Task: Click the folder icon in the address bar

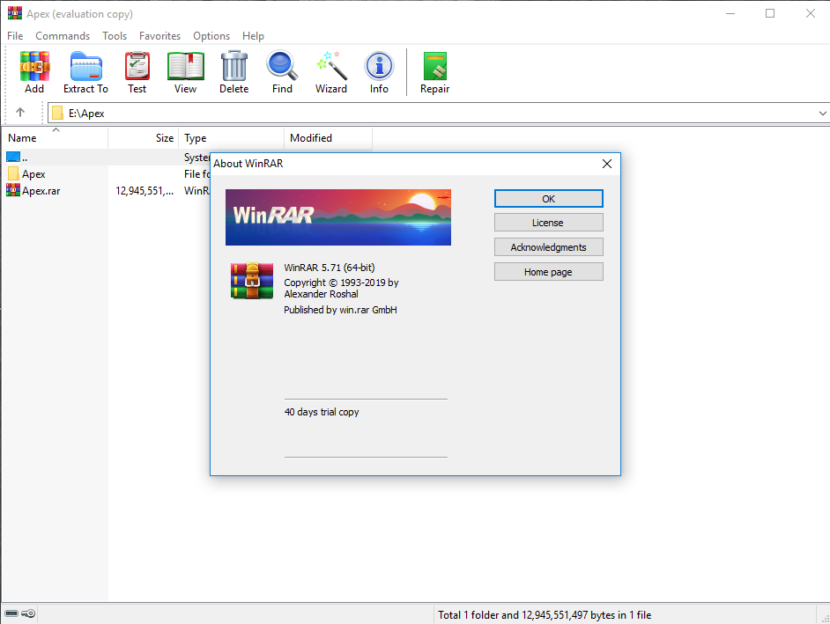Action: pos(57,114)
